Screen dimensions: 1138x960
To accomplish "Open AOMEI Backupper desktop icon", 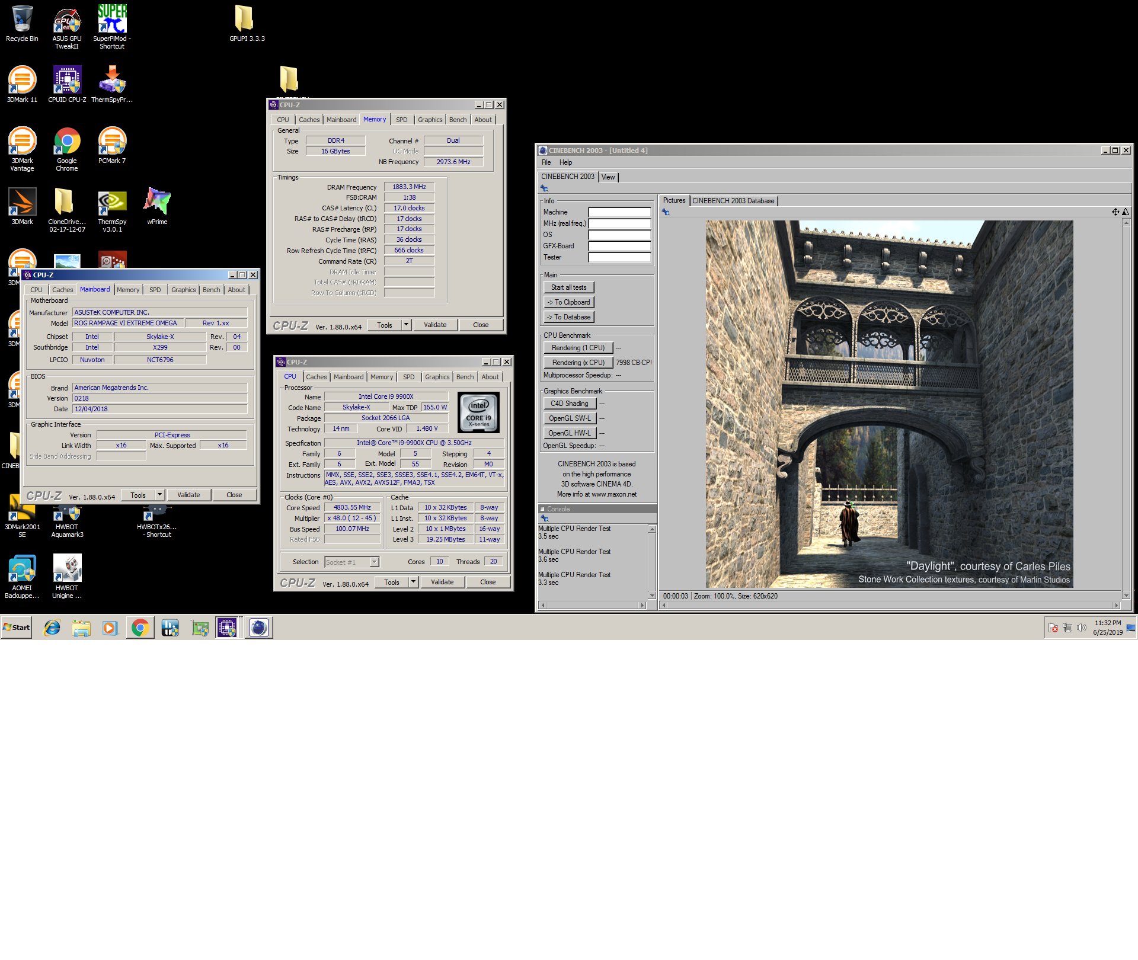I will coord(22,577).
